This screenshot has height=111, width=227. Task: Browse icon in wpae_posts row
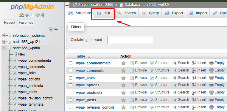coord(132,100)
